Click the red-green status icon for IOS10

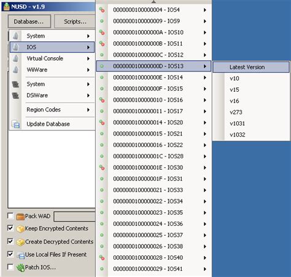[102, 32]
